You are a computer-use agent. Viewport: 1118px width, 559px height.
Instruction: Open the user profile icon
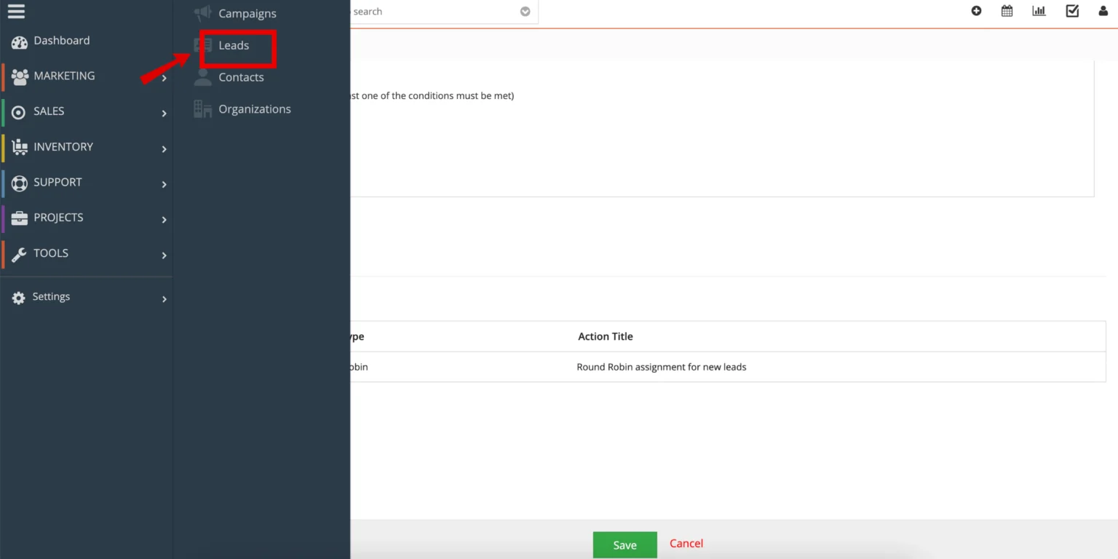(1103, 11)
